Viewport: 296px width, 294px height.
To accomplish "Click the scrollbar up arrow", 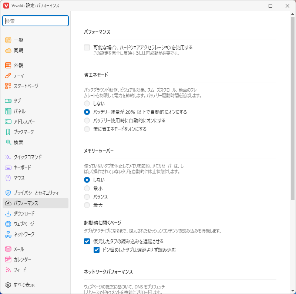I will click(293, 14).
